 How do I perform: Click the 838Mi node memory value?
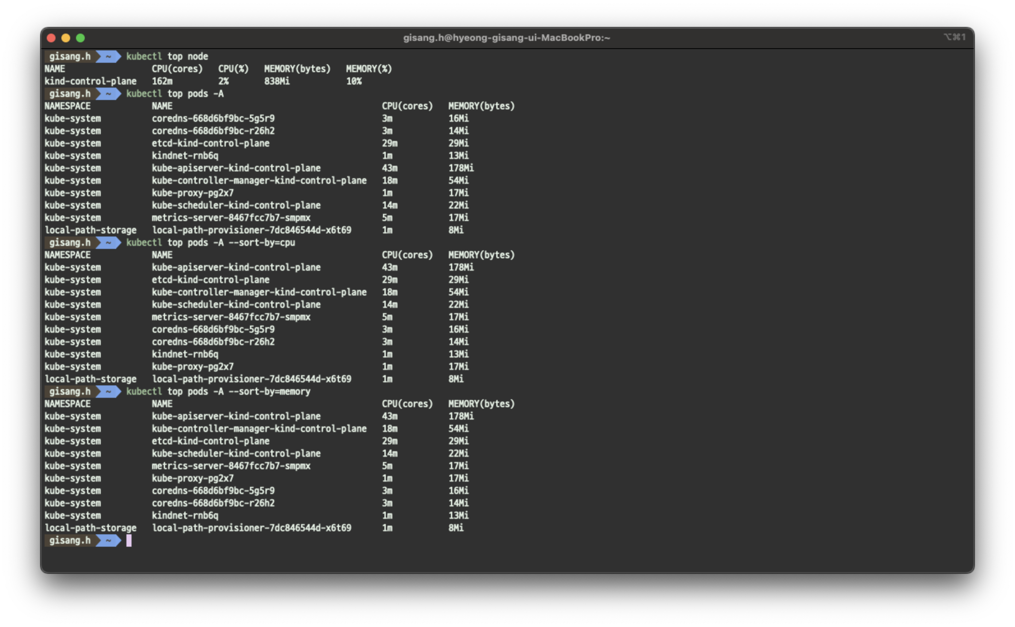pos(277,81)
